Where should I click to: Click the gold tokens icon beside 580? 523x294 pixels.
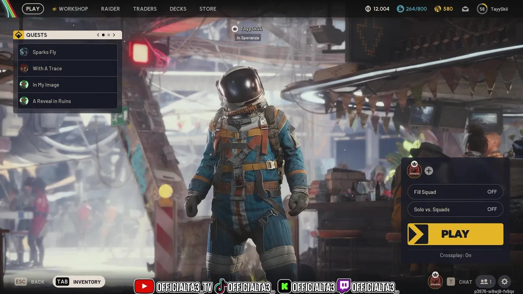(x=438, y=9)
